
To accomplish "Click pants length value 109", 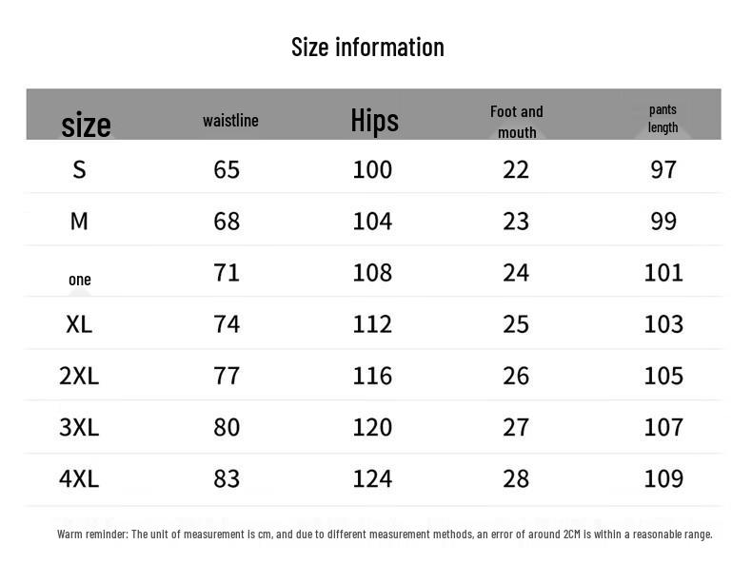I will pos(663,478).
